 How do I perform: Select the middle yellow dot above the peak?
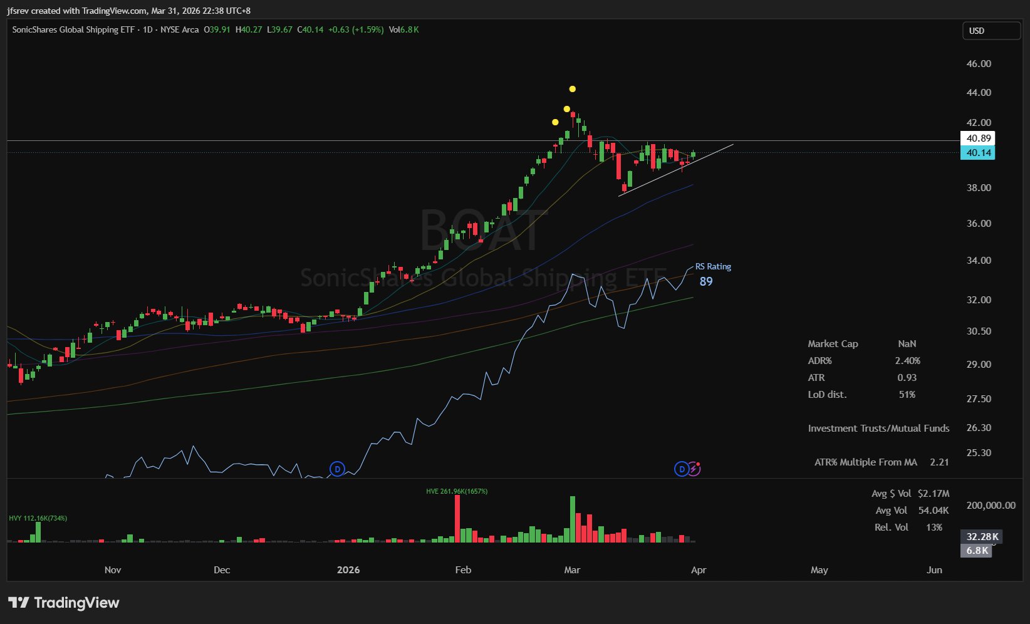click(x=566, y=109)
